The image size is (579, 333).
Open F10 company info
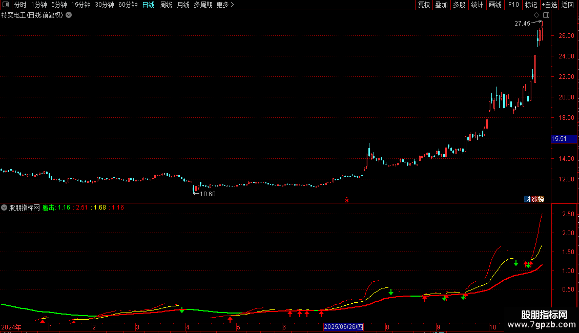513,5
